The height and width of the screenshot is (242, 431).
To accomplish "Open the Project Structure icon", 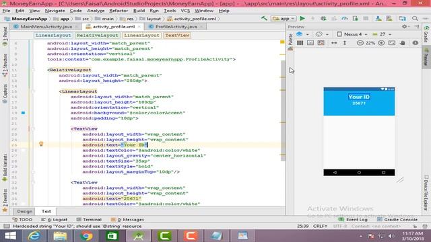I will point(403,18).
